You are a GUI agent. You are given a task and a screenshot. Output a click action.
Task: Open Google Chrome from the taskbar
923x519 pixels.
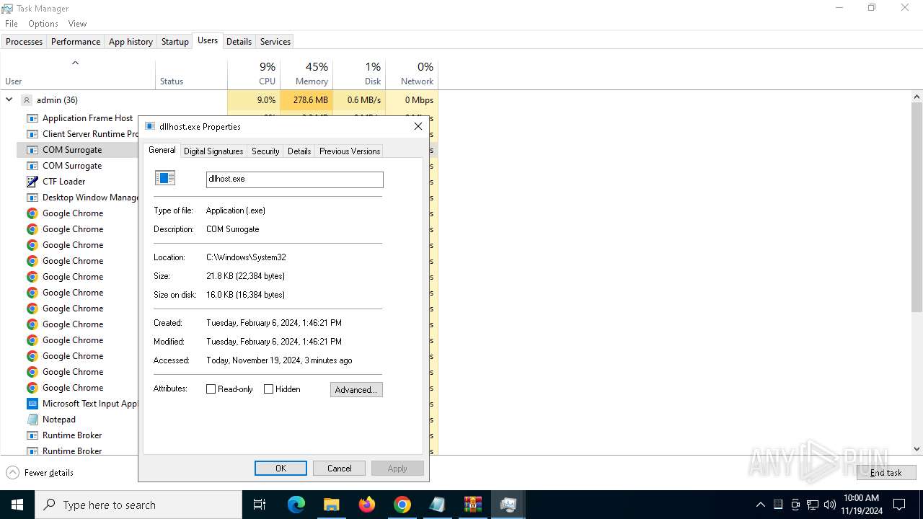(x=402, y=505)
